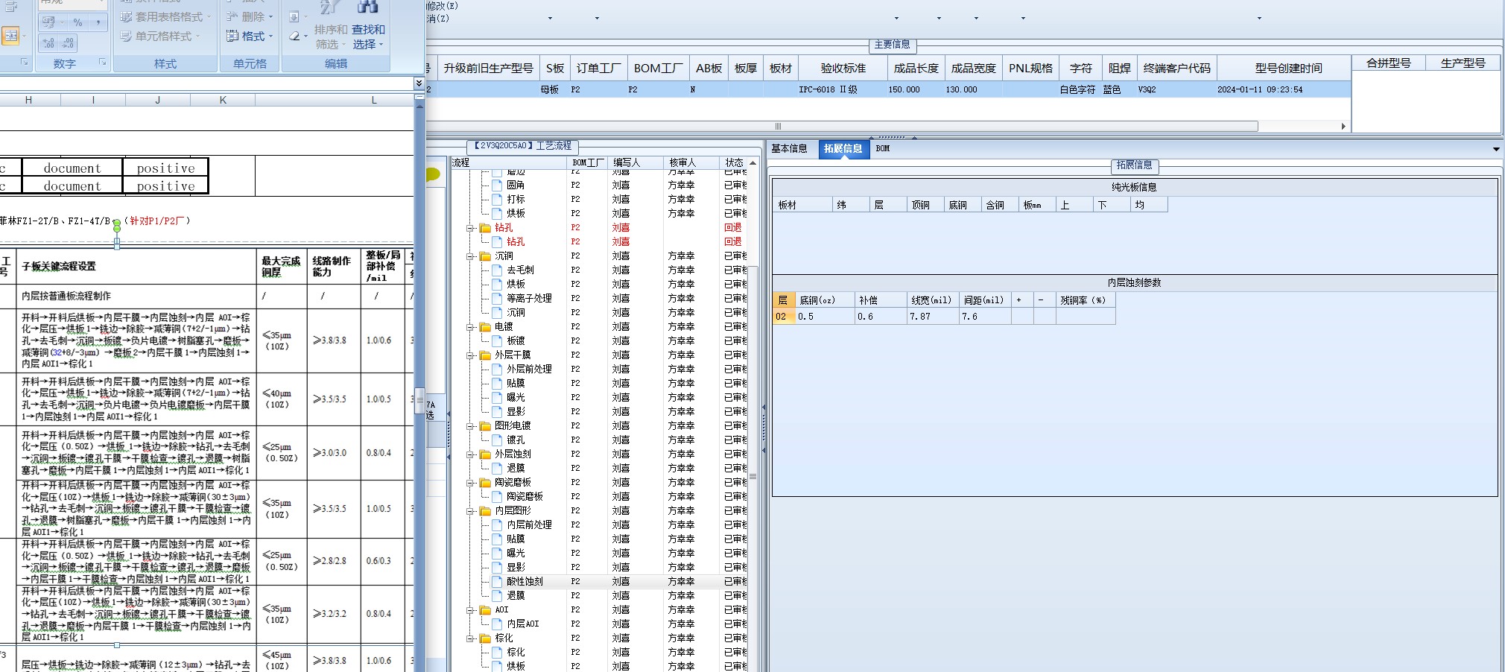Click the page icon beside 等离子处理
1505x672 pixels.
(x=497, y=299)
